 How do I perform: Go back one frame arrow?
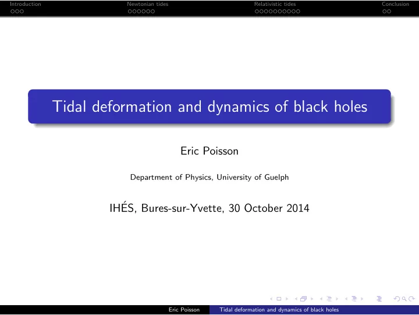click(296, 299)
